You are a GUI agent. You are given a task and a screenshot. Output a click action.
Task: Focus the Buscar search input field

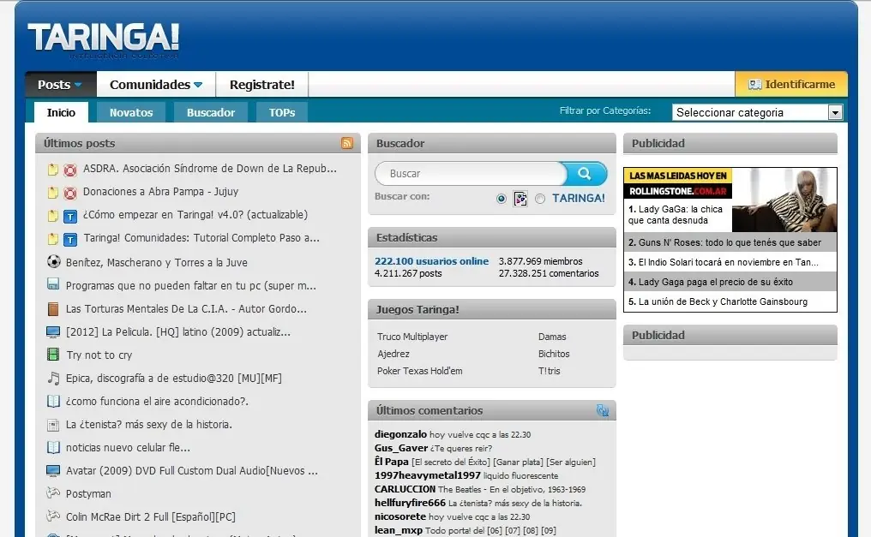(471, 174)
